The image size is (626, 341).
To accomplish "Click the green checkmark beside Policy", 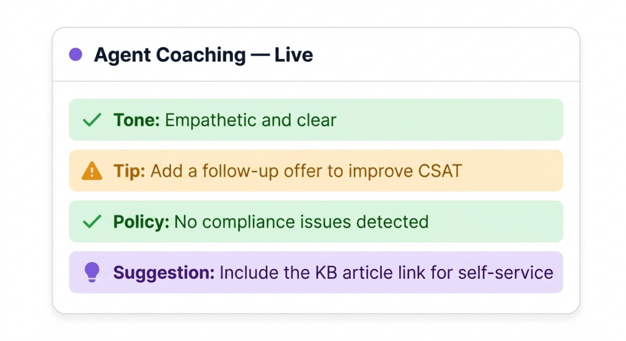I will click(x=92, y=221).
